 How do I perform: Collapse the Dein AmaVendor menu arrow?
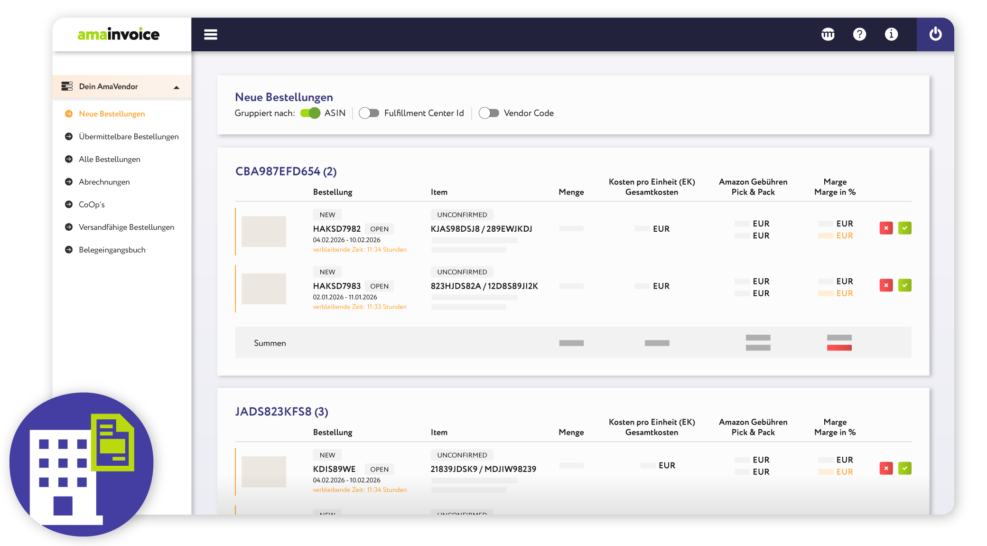(177, 87)
